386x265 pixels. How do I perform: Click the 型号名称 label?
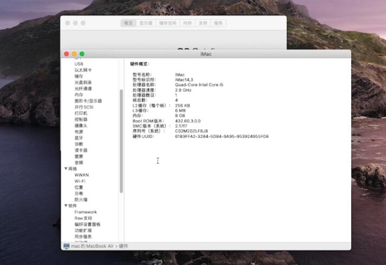point(142,75)
